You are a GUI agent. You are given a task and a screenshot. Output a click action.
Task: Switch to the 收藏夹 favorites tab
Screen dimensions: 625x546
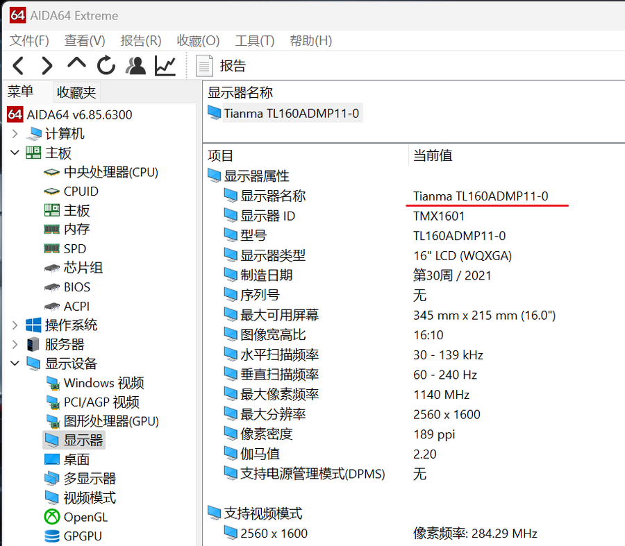point(76,92)
